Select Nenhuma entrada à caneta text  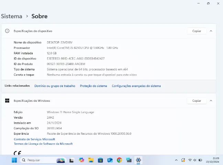point(92,75)
